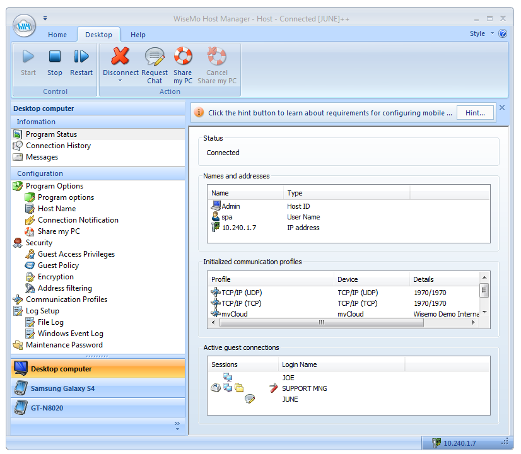Open the help question mark icon
521x454 pixels.
pyautogui.click(x=503, y=33)
